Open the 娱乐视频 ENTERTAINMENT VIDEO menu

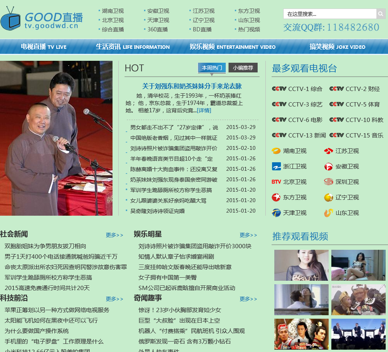click(x=232, y=47)
